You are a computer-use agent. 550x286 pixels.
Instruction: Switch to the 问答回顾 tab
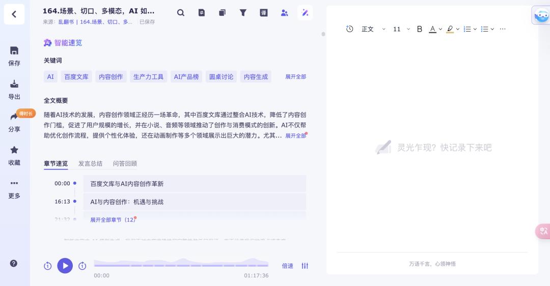tap(125, 163)
